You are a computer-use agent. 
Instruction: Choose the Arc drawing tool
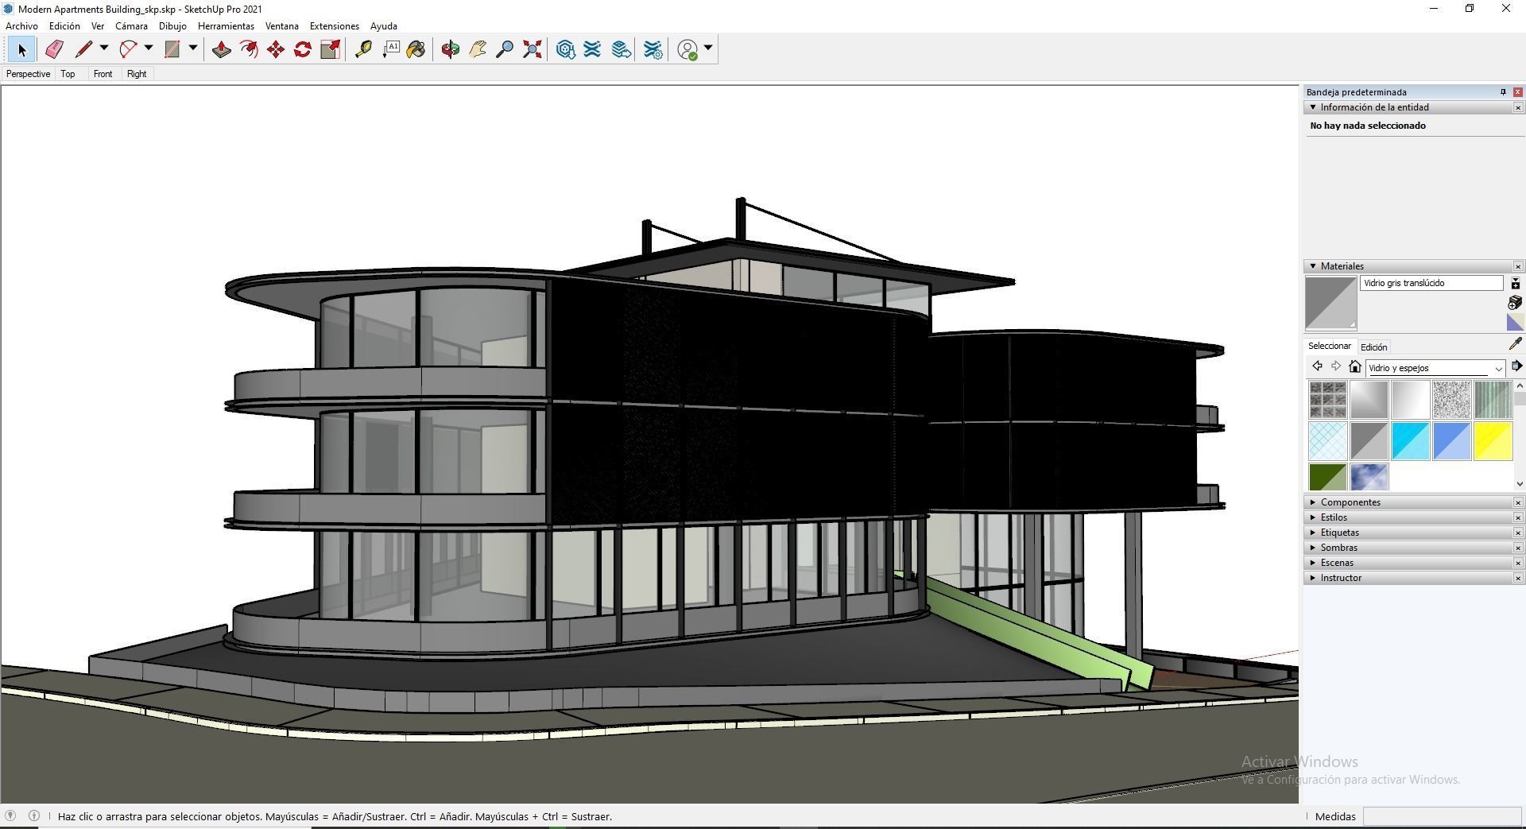coord(128,49)
